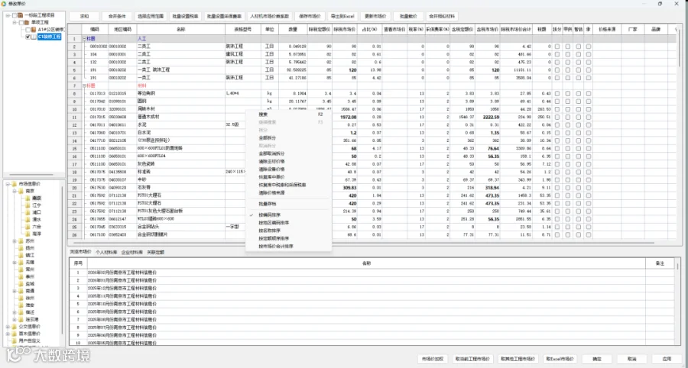
Task: Choose 全部拆分 in the context menu
Action: (x=288, y=138)
